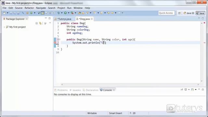The width and height of the screenshot is (208, 117).
Task: Open the Problems view tab
Action: pos(61,90)
